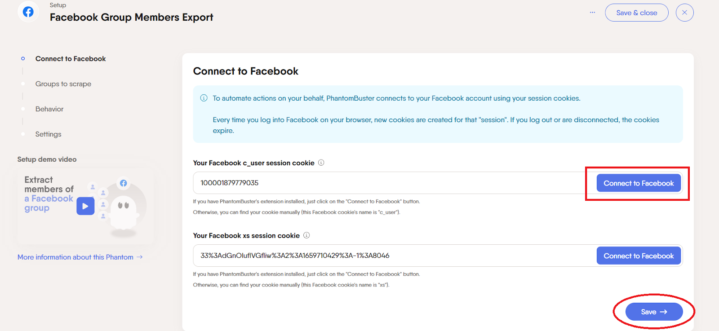Click the Facebook Group Members Export title
The height and width of the screenshot is (331, 719).
(131, 17)
